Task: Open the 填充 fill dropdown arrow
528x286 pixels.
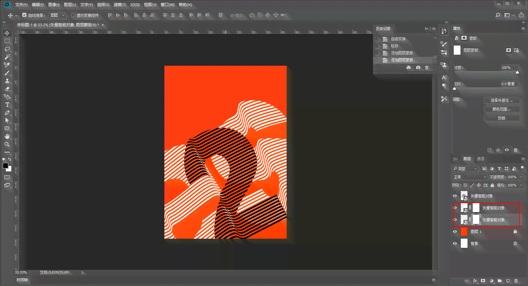Action: [x=521, y=185]
